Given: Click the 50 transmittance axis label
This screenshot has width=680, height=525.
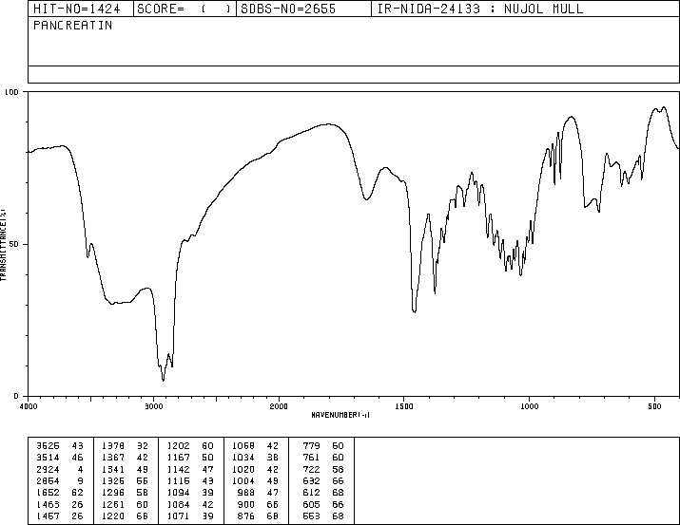Looking at the screenshot, I should [x=12, y=245].
